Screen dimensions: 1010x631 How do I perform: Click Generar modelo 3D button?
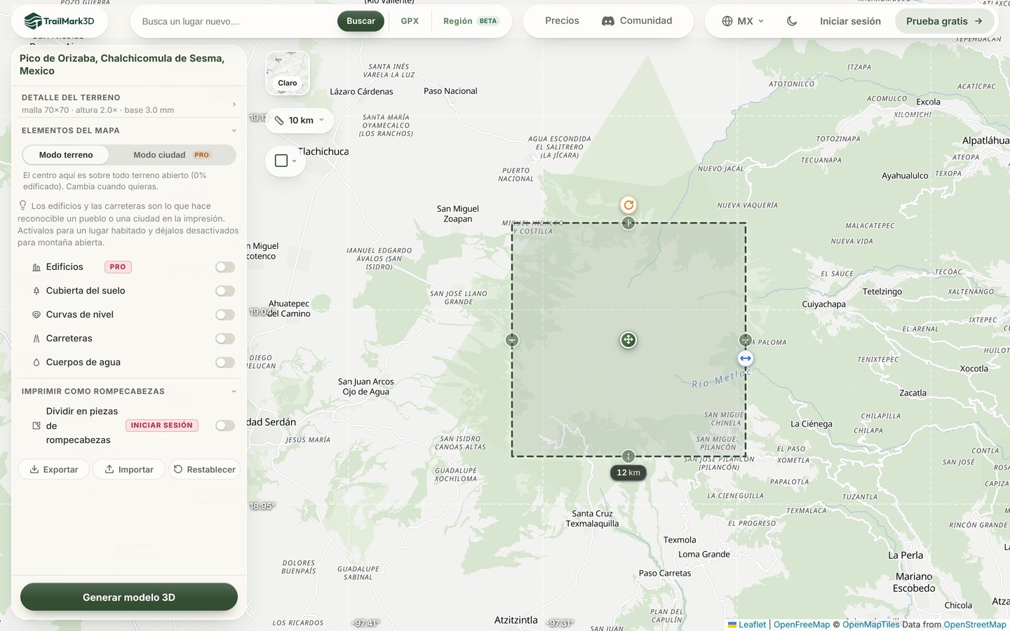(129, 597)
